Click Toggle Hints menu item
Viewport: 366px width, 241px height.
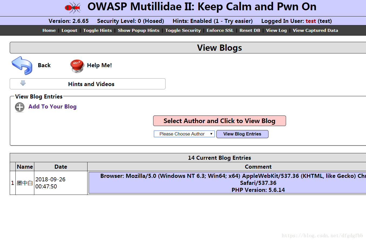pos(98,30)
